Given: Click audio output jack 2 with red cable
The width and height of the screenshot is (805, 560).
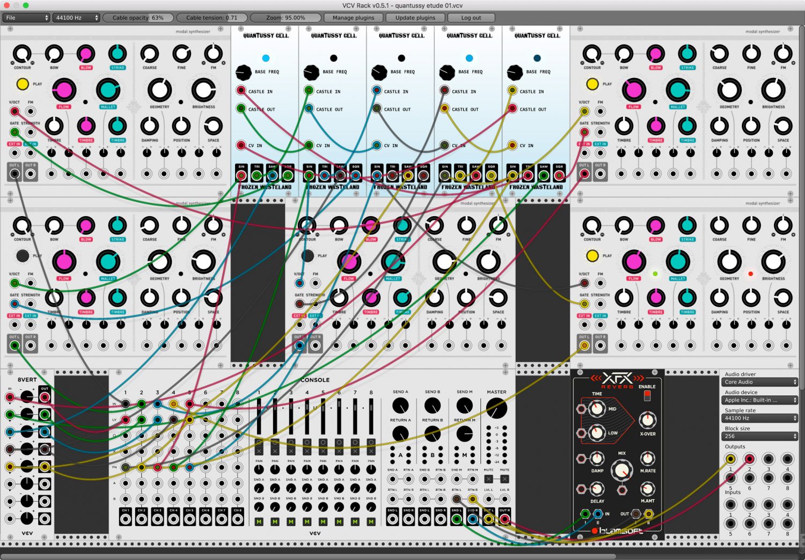Looking at the screenshot, I should pos(749,459).
